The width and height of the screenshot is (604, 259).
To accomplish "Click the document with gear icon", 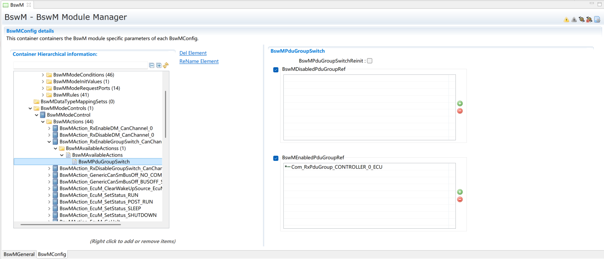I will [597, 19].
